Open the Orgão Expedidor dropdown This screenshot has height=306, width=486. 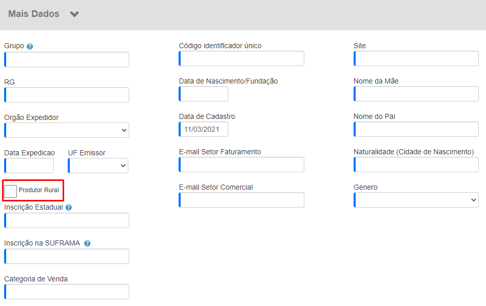point(67,130)
